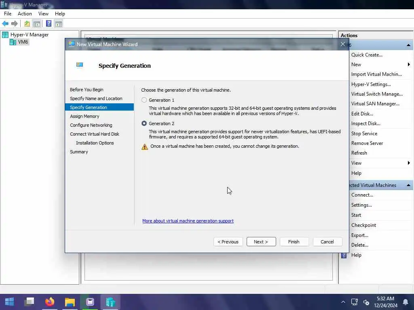The height and width of the screenshot is (310, 414).
Task: Click Connect in virtual machine actions
Action: coord(362,195)
